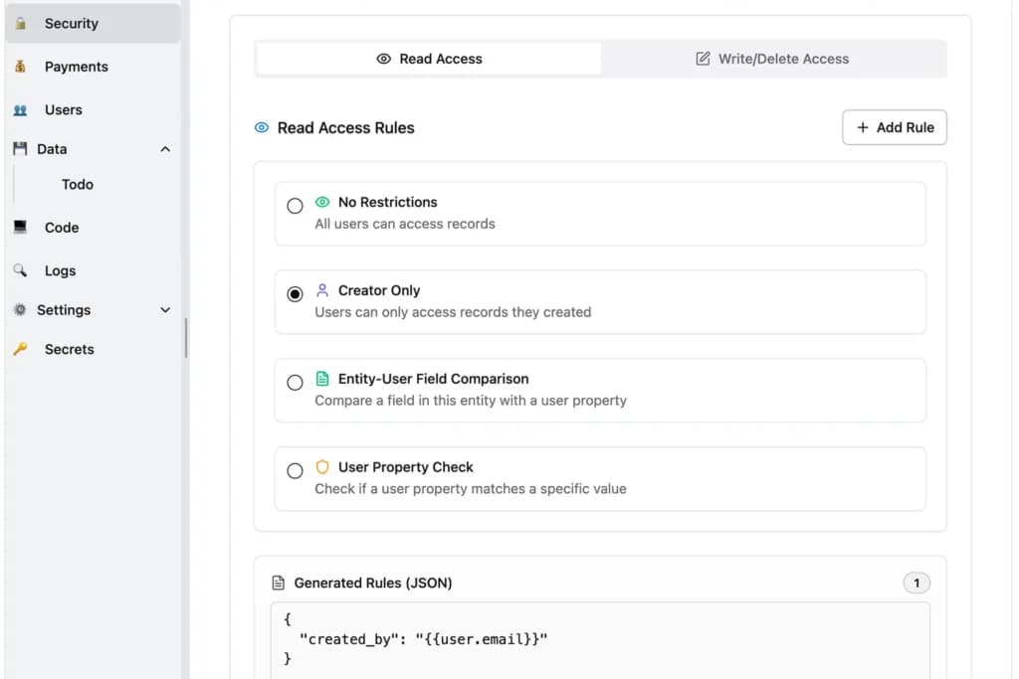Click the Generated Rules (JSON) heading

pyautogui.click(x=373, y=583)
